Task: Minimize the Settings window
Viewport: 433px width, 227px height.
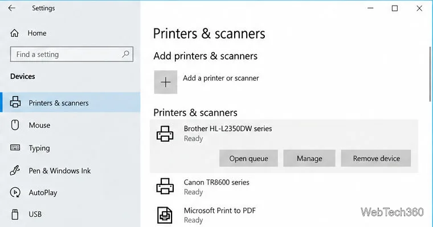Action: pos(370,9)
